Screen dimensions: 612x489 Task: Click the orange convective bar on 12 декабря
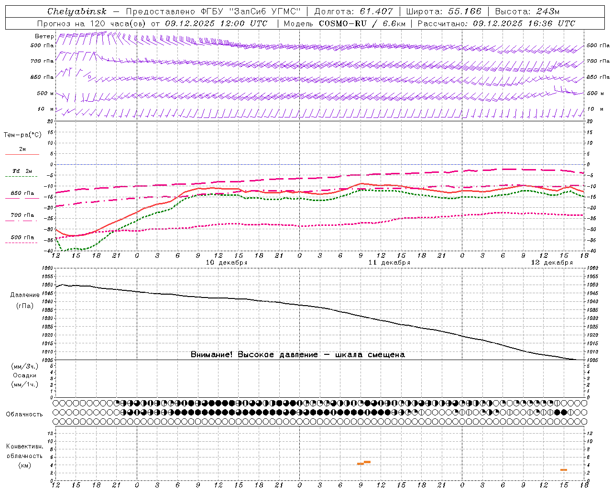point(564,470)
